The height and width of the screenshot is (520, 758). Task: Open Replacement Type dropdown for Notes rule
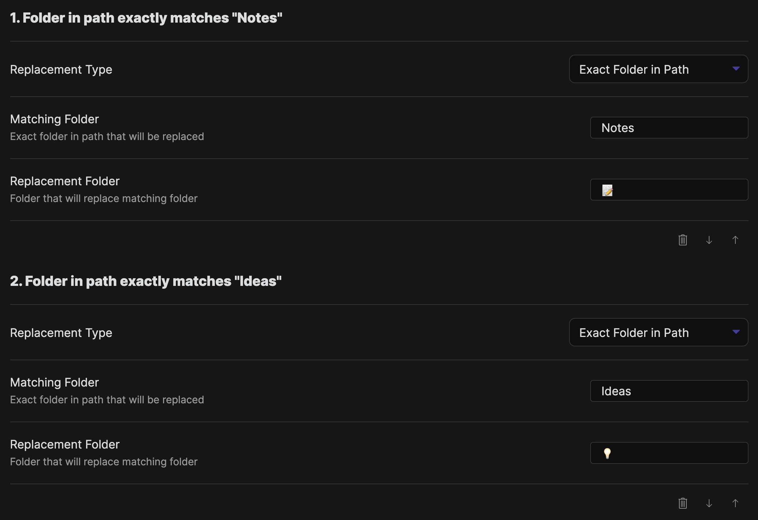coord(658,69)
